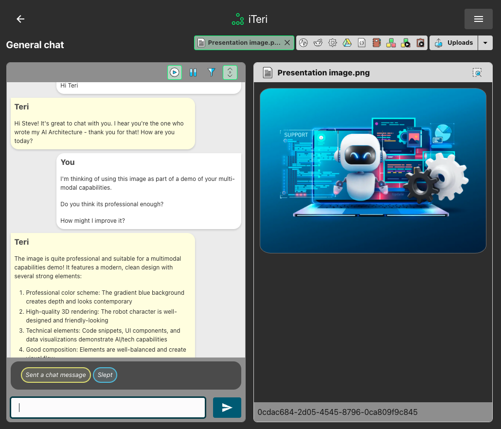Click the Uploads button
Viewport: 501px width, 429px height.
pyautogui.click(x=454, y=43)
